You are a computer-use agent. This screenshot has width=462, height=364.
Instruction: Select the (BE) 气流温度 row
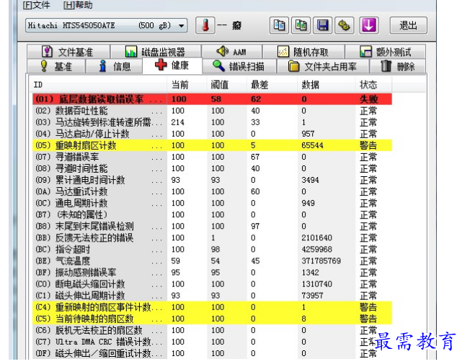[212, 261]
